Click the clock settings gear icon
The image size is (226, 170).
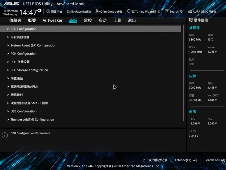click(39, 11)
